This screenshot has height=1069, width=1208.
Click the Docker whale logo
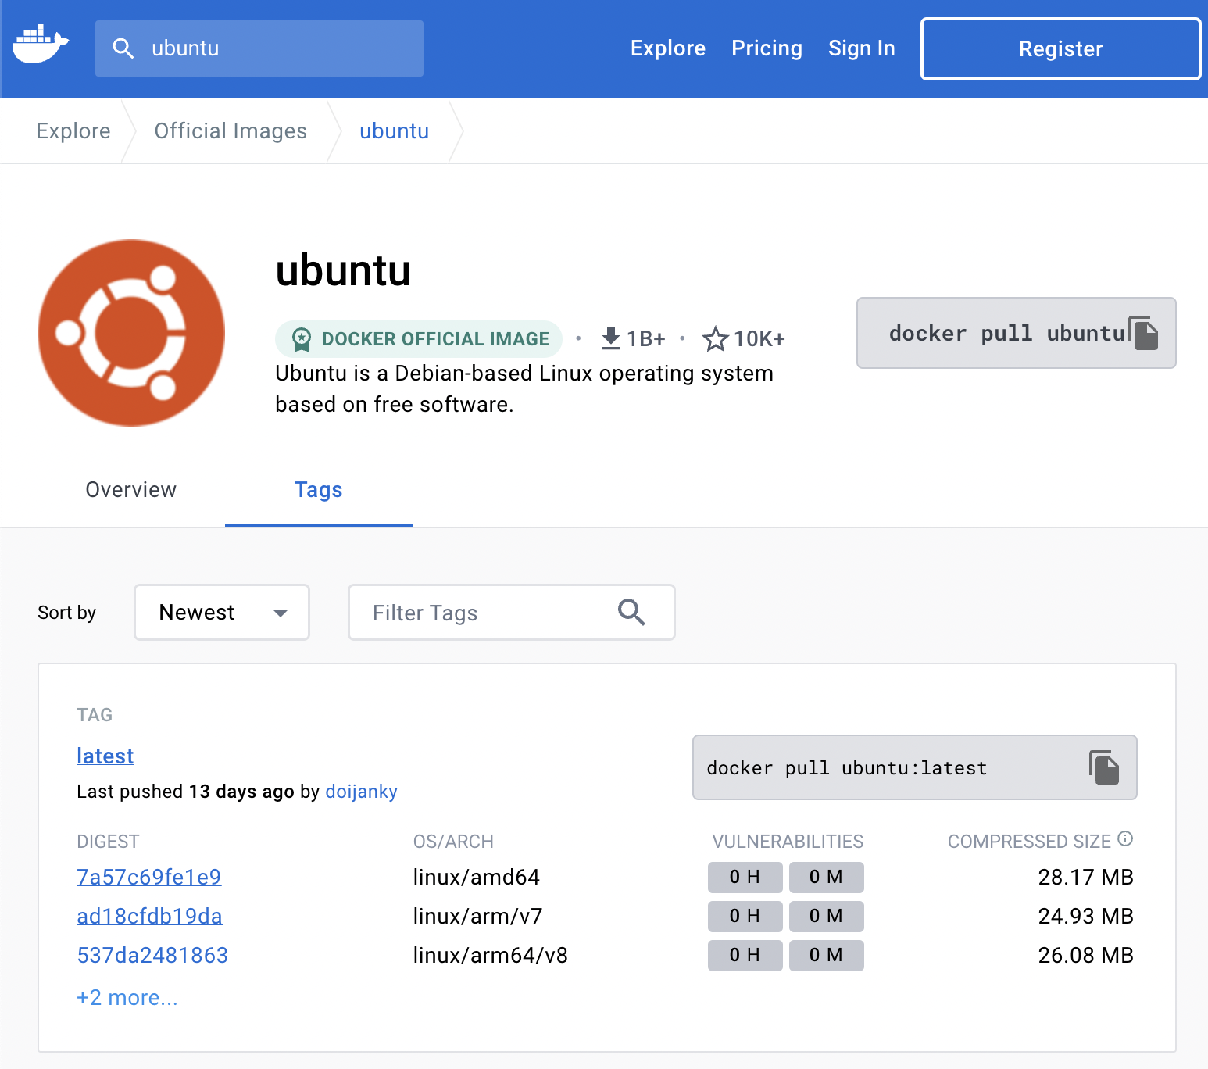tap(41, 45)
